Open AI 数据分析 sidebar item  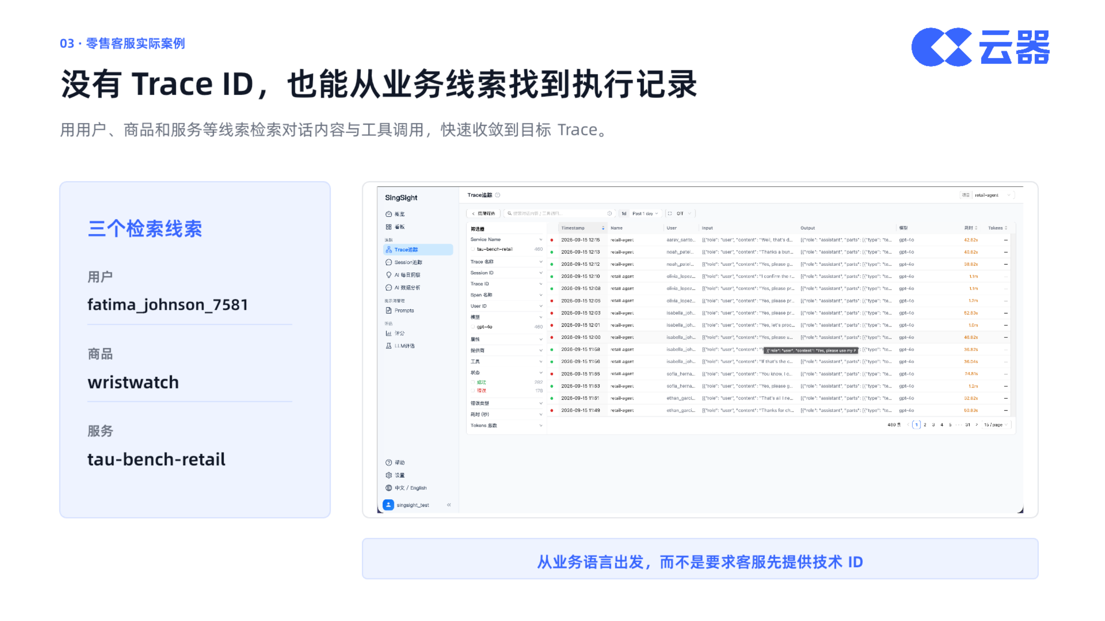pyautogui.click(x=403, y=288)
